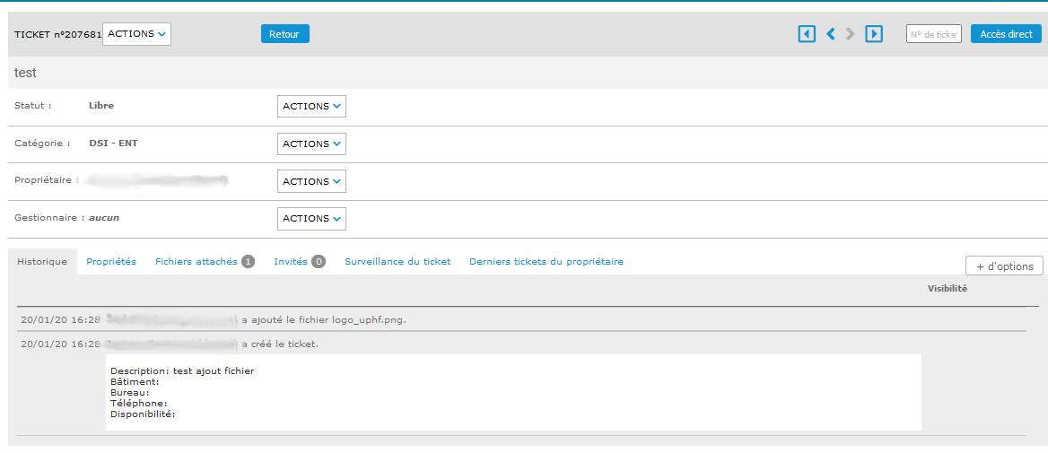This screenshot has width=1048, height=453.
Task: Switch to the Propriétés tab
Action: [x=111, y=262]
